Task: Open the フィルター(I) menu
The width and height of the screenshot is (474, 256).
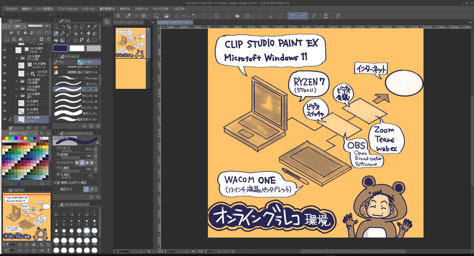Action: [141, 9]
